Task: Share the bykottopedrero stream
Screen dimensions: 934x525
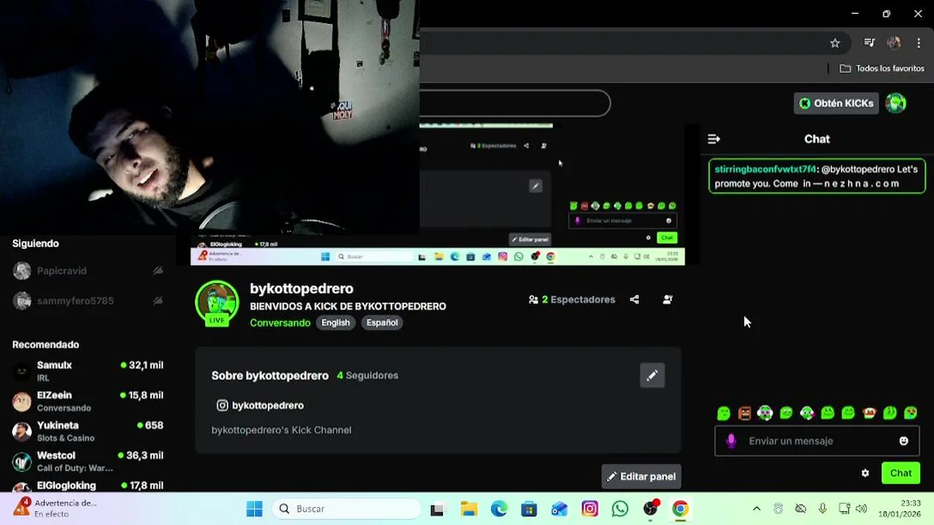Action: 634,300
